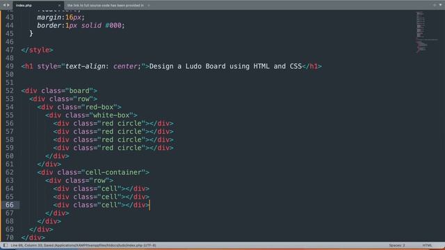Click the closing div on line 60
Viewport: 445px width, 250px height.
57,156
